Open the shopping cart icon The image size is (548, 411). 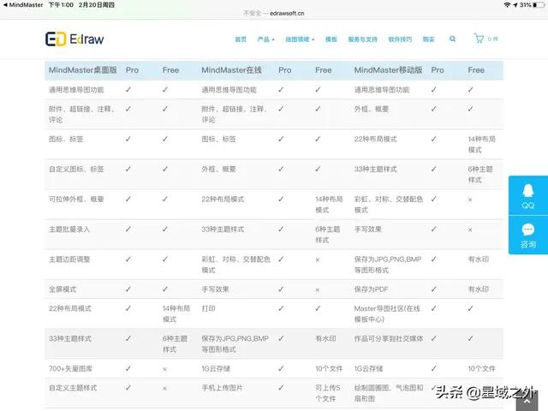[479, 38]
